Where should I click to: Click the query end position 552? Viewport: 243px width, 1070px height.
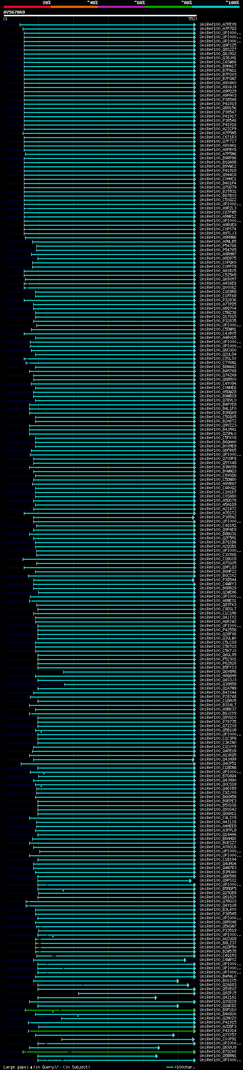tap(192, 19)
